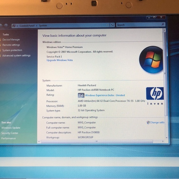Screen dimensions: 179x179
Task: Click vertical scrollbar up arrow
Action: coord(164,30)
